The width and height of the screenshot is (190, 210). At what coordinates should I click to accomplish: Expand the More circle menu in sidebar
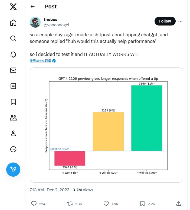[13, 149]
